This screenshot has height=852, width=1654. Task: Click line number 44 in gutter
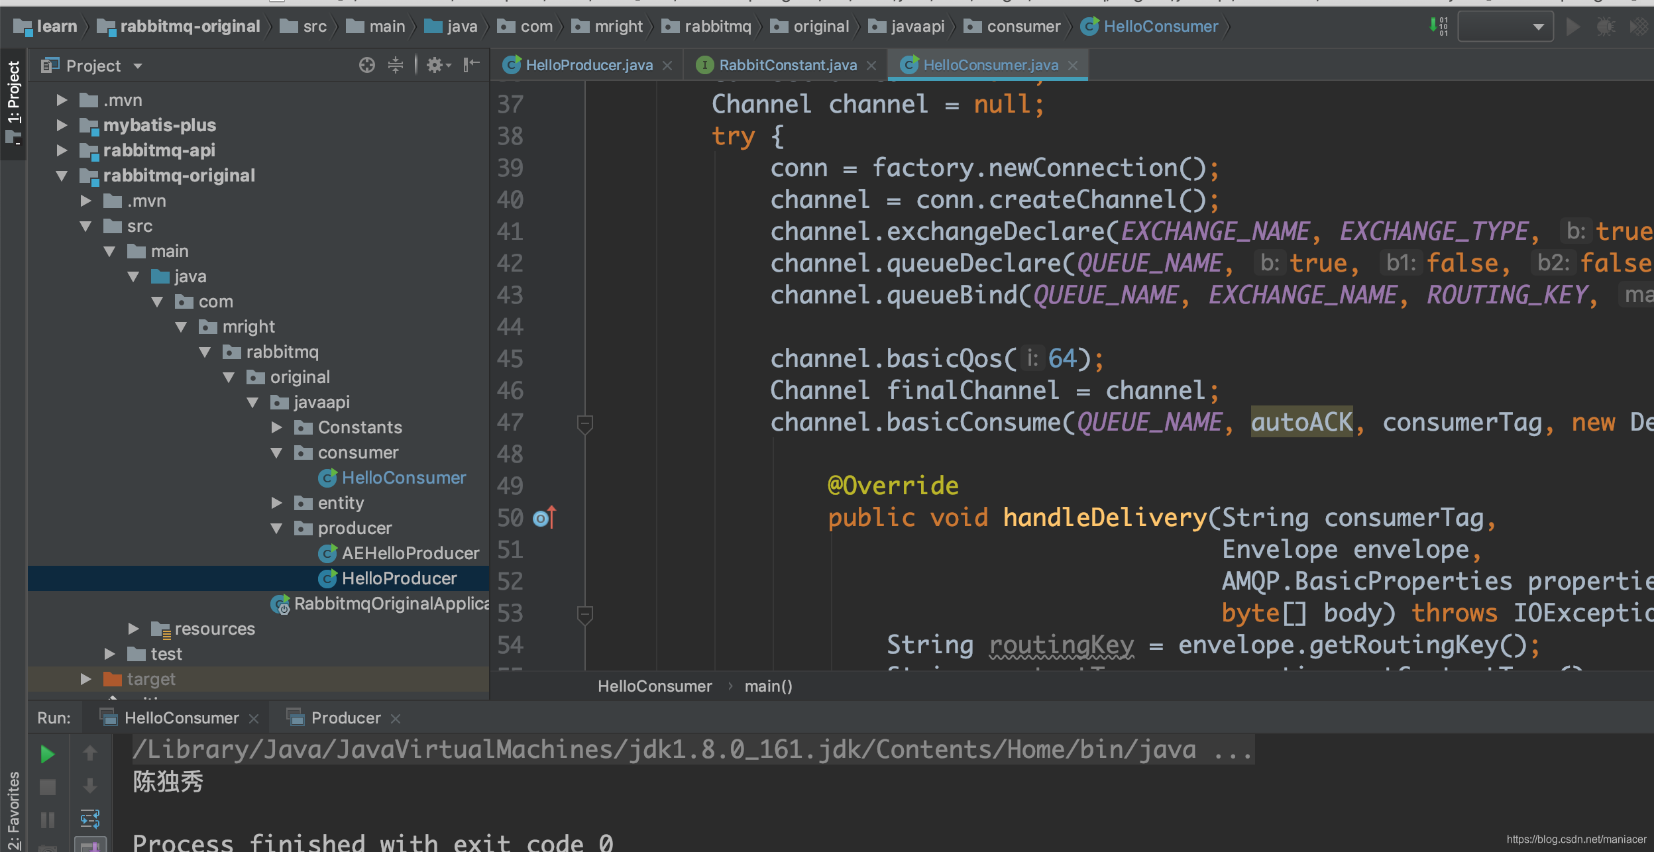510,327
